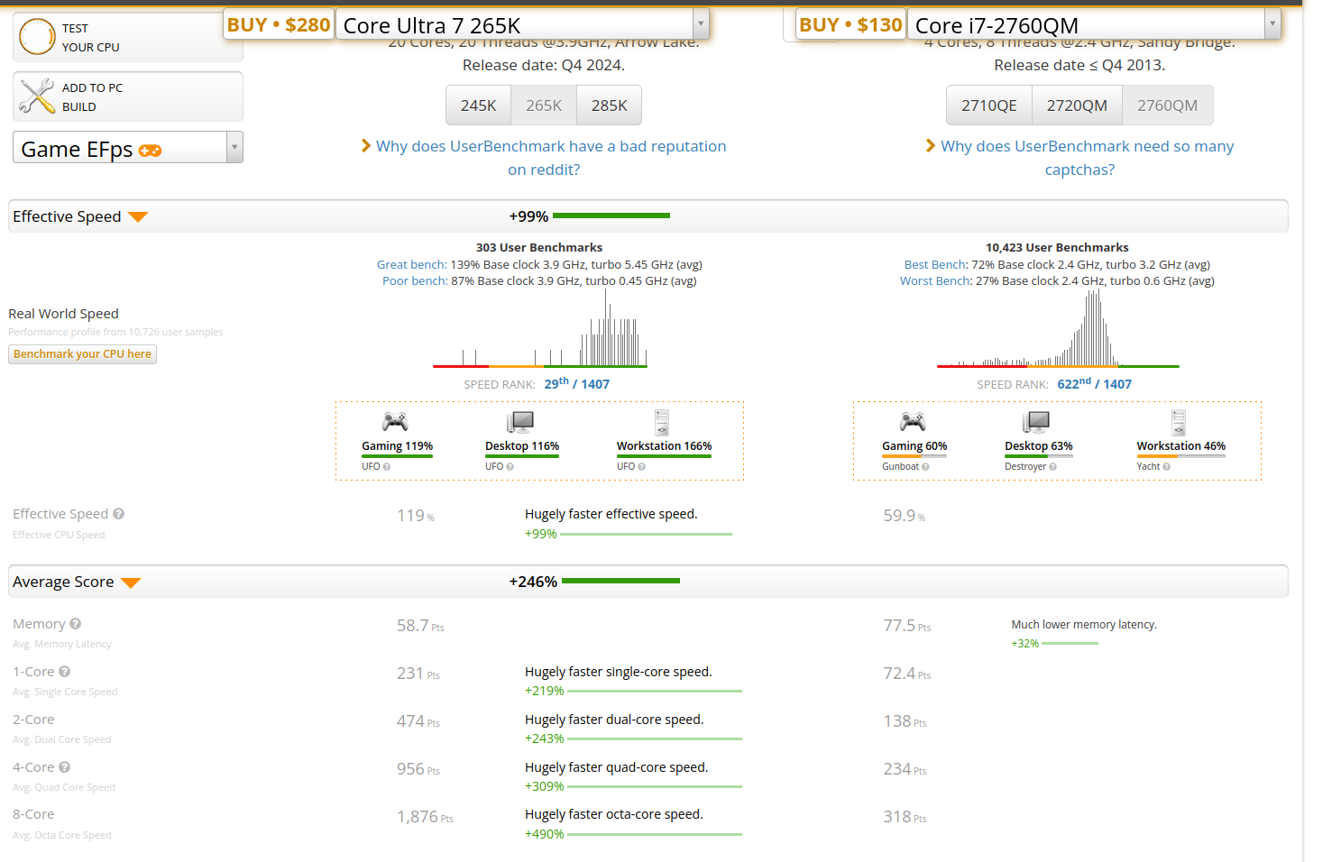Select the 2720QM model tab
The height and width of the screenshot is (862, 1341).
click(1077, 105)
